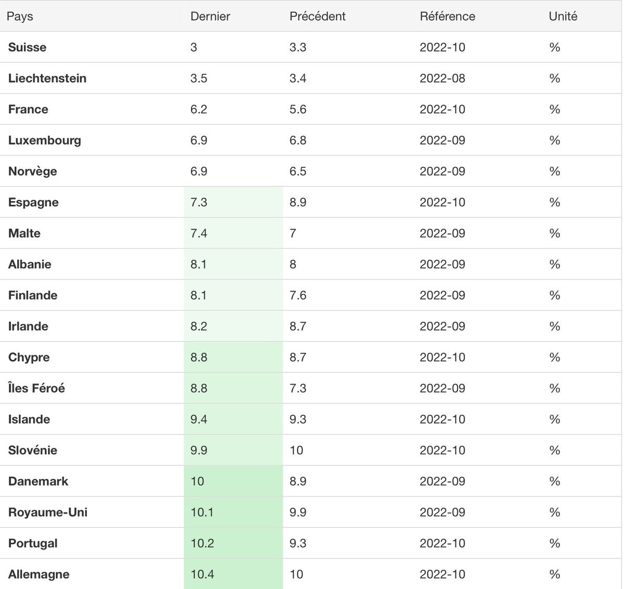Open the Espagne country link
Viewport: 624px width, 589px height.
33,202
